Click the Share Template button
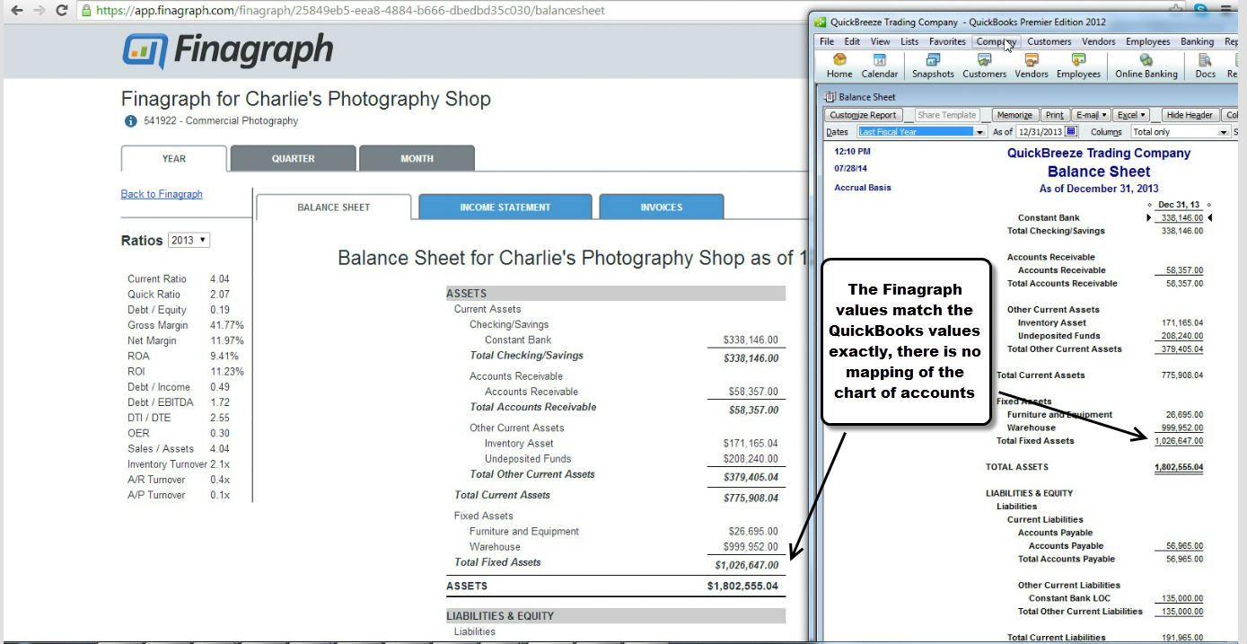This screenshot has width=1247, height=644. coord(946,115)
